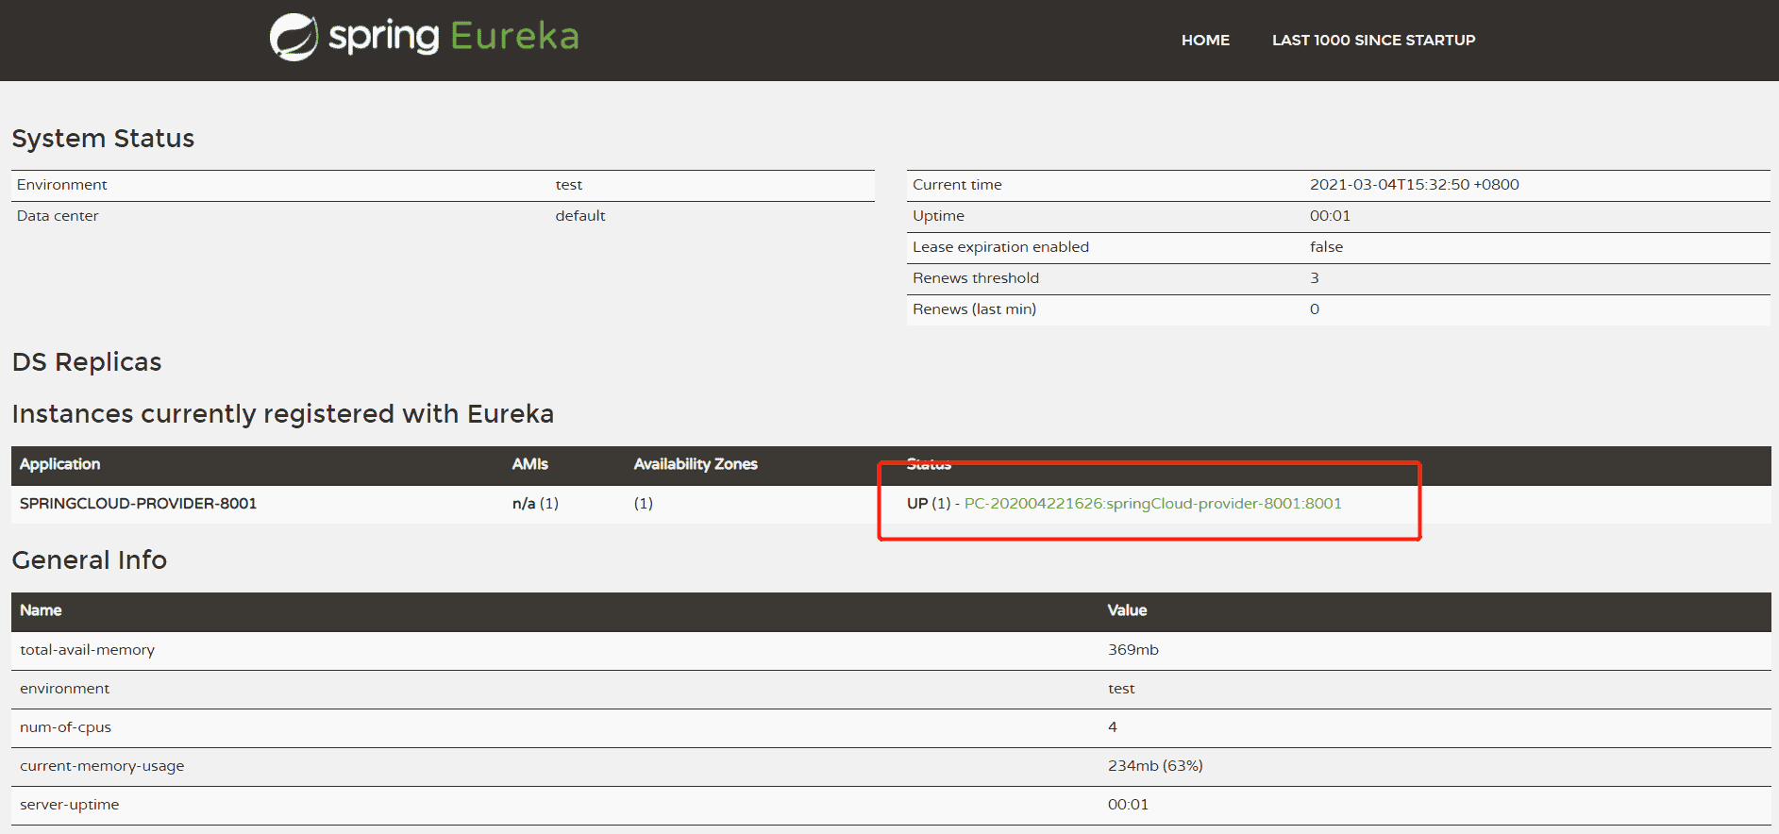Screen dimensions: 1779x834
Task: Select the System Status heading
Action: (103, 138)
